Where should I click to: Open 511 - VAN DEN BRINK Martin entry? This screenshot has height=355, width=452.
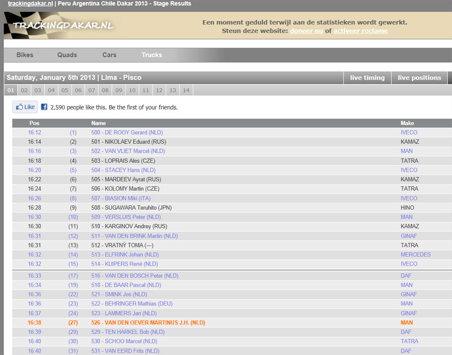[x=134, y=236]
